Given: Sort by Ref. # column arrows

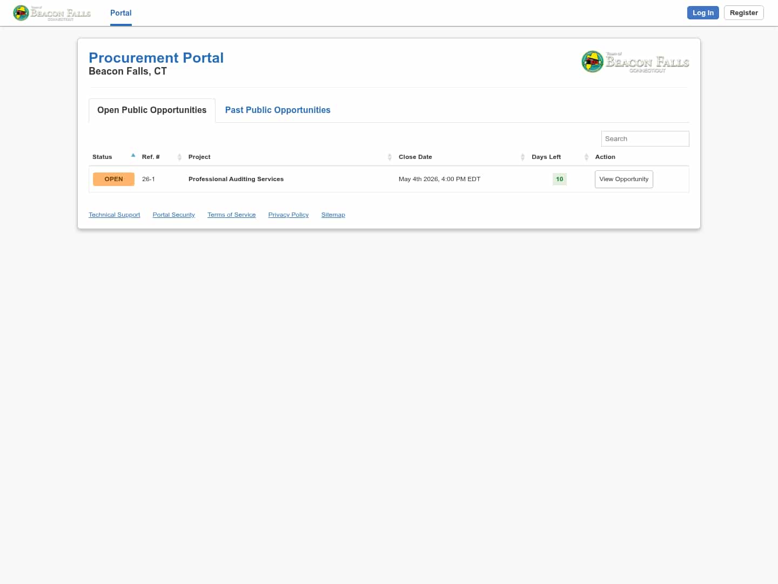Looking at the screenshot, I should tap(179, 157).
